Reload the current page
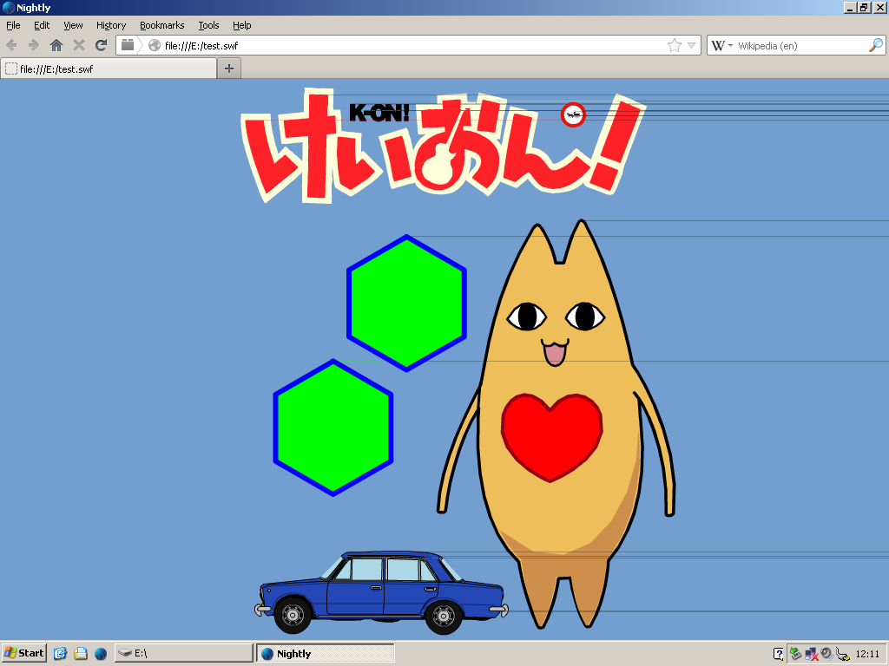889x666 pixels. click(101, 45)
